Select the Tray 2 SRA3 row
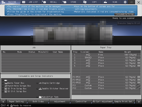This screenshot has height=107, width=142. [106, 58]
